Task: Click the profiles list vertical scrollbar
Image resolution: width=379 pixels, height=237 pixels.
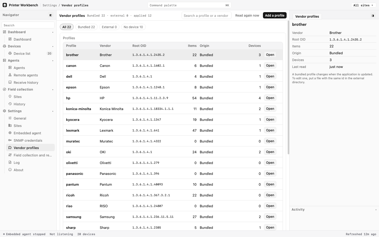Action: pos(288,87)
